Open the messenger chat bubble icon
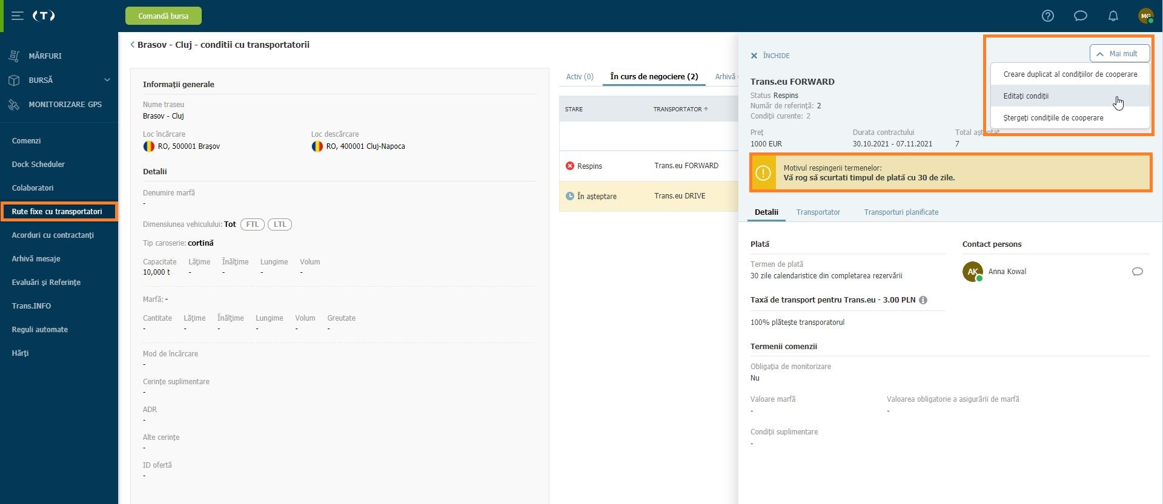Screen dimensions: 1163x504 (1081, 16)
